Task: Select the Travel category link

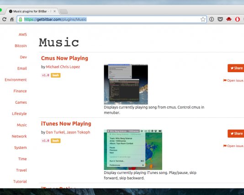Action: [21, 170]
